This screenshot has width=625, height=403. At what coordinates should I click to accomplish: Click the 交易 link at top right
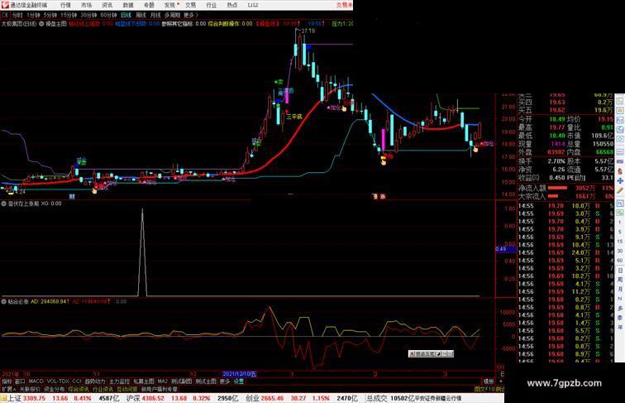coord(345,5)
